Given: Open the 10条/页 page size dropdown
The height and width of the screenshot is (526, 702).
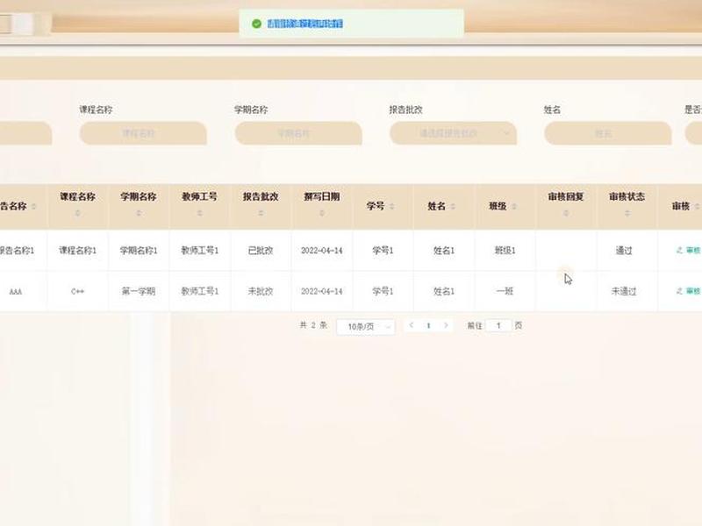Looking at the screenshot, I should tap(366, 326).
